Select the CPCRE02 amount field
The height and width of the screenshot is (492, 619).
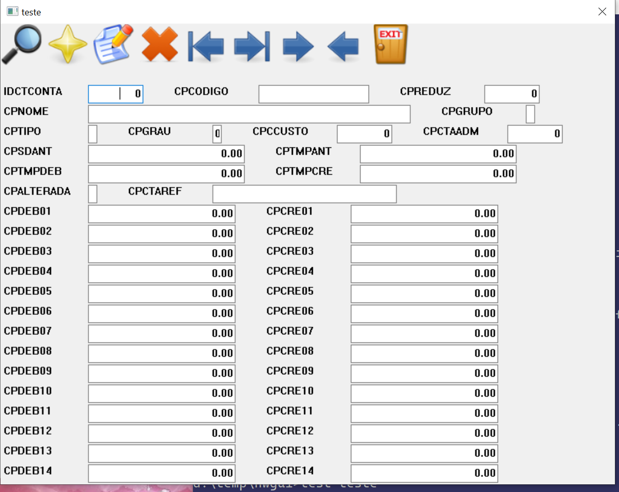[424, 234]
